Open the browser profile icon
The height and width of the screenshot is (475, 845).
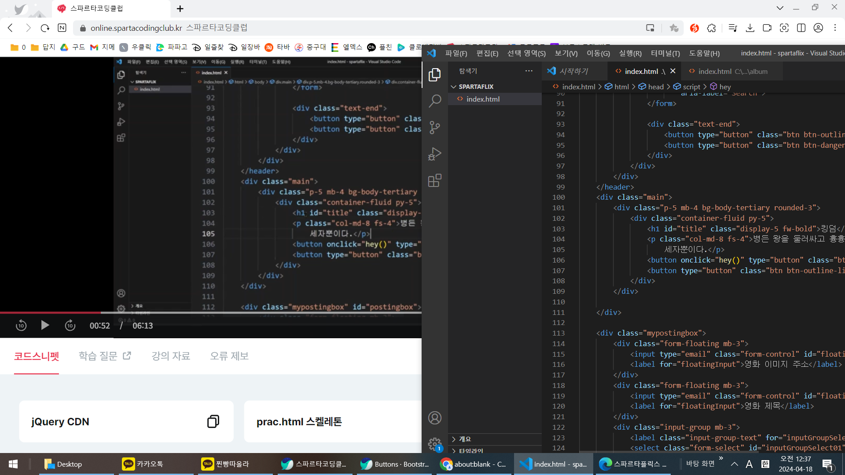(x=818, y=28)
